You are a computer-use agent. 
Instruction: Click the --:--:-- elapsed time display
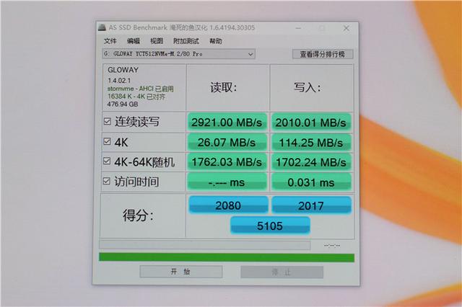point(332,245)
